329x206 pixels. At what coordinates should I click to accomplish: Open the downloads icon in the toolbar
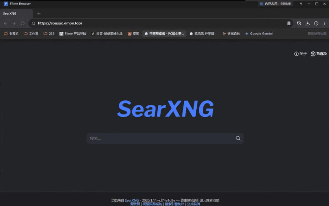pyautogui.click(x=307, y=23)
